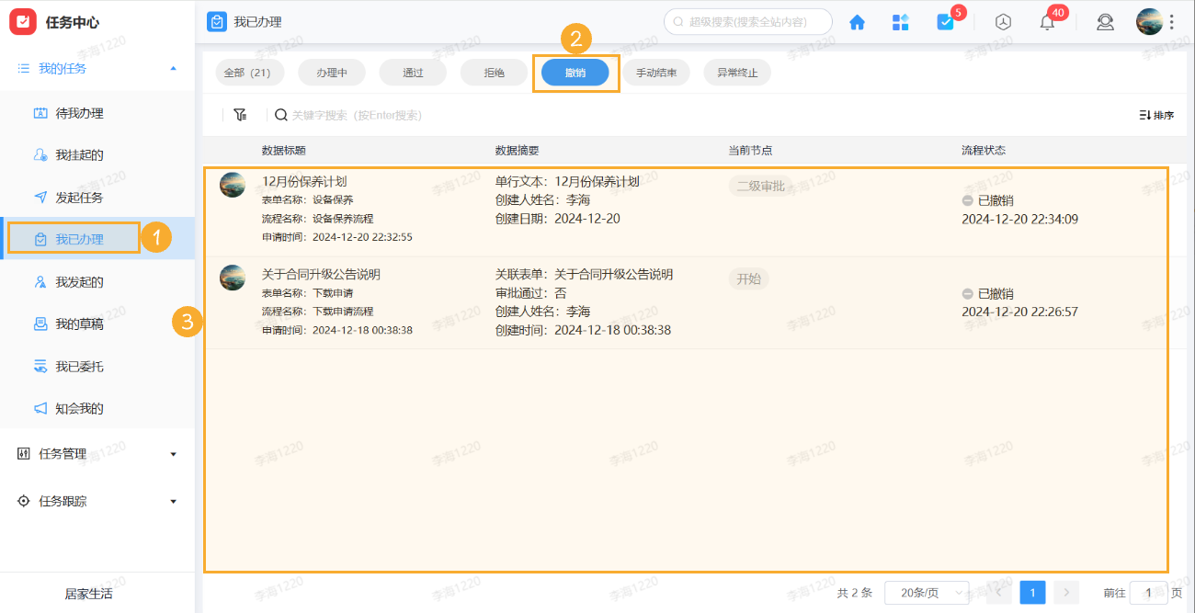The image size is (1195, 613).
Task: 点击'排序'按钮切换排序方式
Action: point(1154,114)
